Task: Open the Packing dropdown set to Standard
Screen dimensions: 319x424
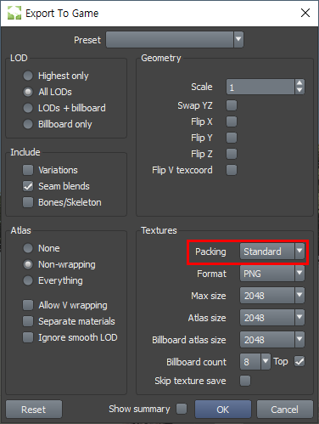Action: point(272,252)
